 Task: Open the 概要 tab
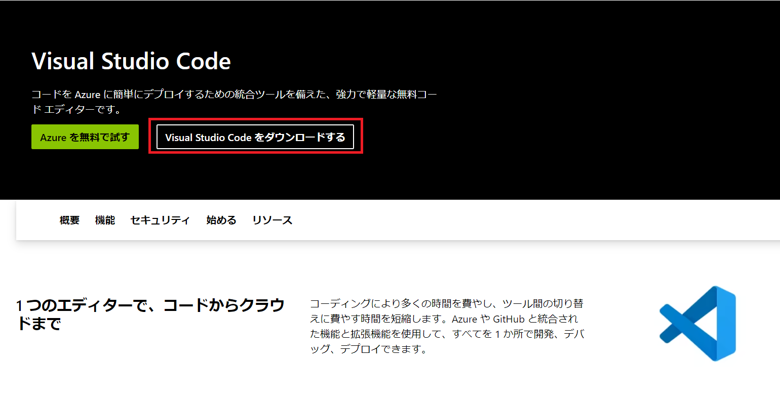(69, 220)
